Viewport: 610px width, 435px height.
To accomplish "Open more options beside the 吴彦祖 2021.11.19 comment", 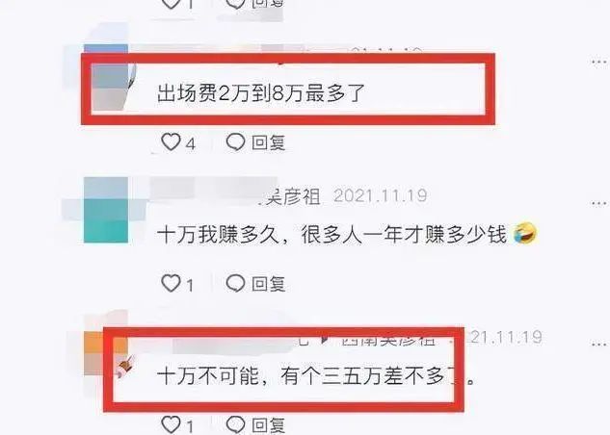I will click(599, 203).
